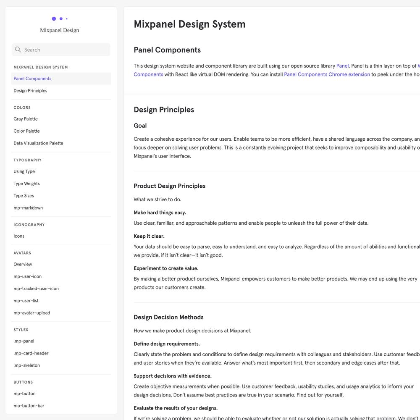Viewport: 420px width, 420px height.
Task: Click the Product Design Principles heading
Action: point(170,186)
